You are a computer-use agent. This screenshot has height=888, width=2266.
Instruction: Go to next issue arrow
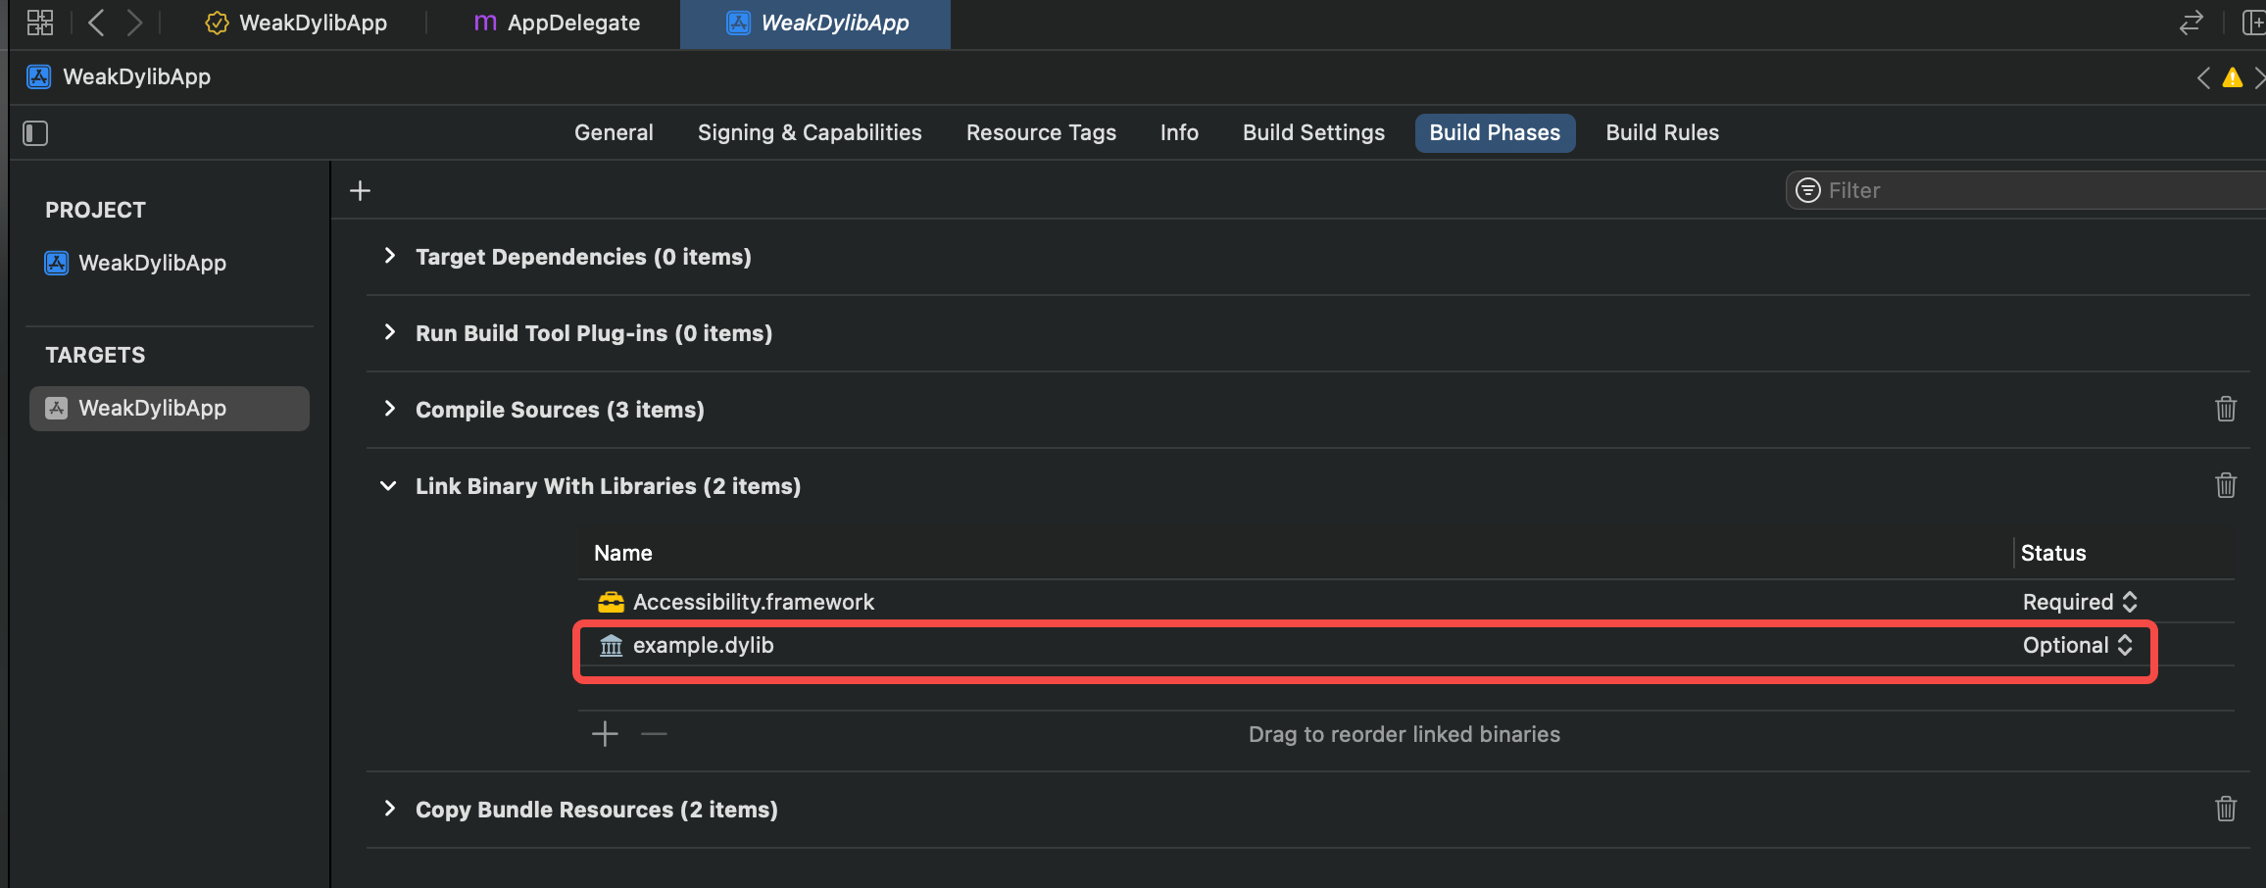(2259, 77)
